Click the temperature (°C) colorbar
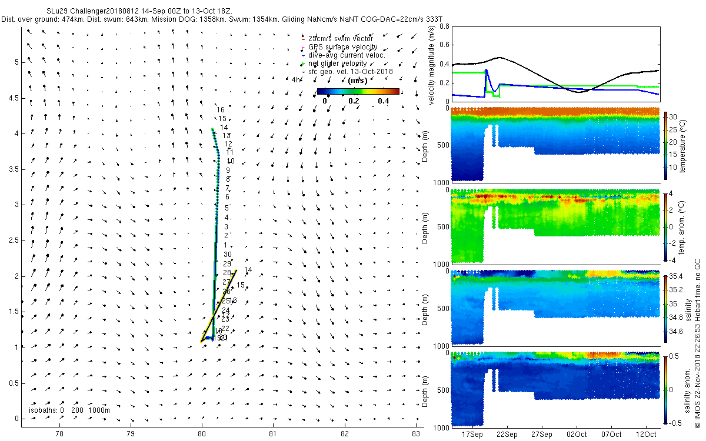 (x=666, y=145)
